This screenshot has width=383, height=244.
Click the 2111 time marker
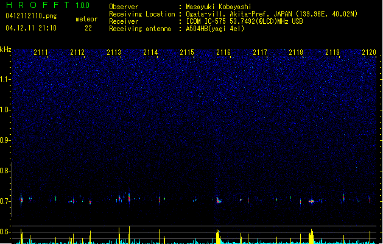click(x=41, y=52)
